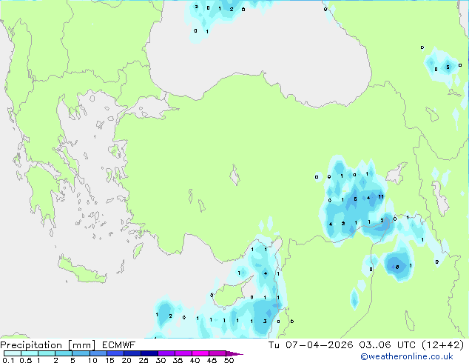Choose the 15–20 mm legend swatch
This screenshot has height=363, width=469.
point(115,353)
